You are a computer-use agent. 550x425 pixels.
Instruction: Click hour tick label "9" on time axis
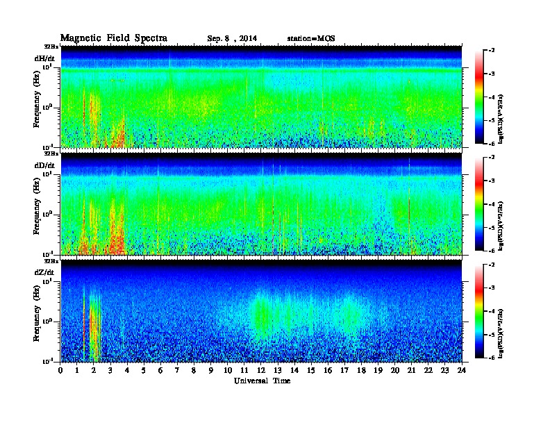click(x=210, y=370)
